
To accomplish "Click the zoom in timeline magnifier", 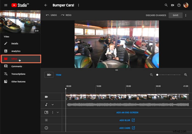I will click(x=185, y=75).
